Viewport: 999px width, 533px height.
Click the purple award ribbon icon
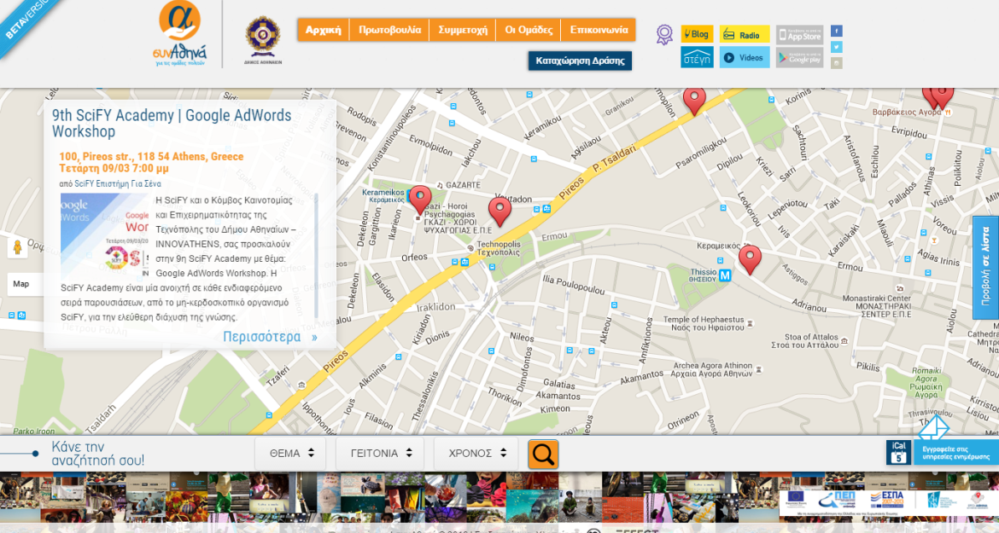pos(664,34)
